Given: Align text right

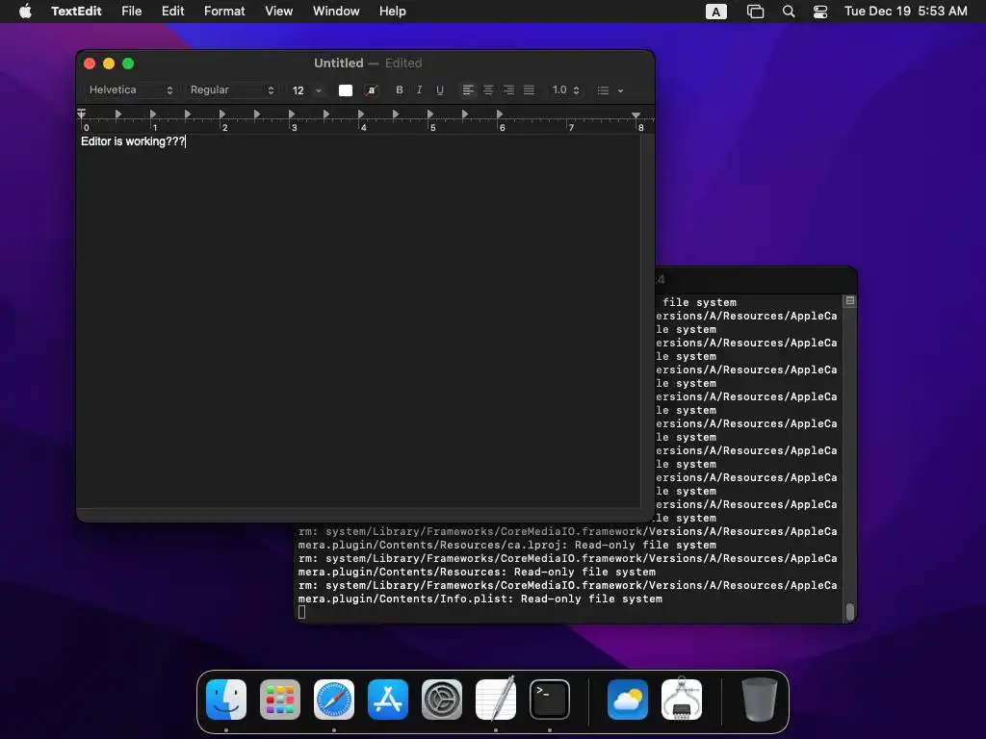Looking at the screenshot, I should coord(508,89).
